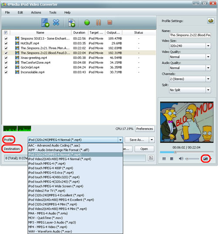Screen dimensions: 218x234
Task: Open the Split dropdown arrow
Action: click(x=208, y=90)
